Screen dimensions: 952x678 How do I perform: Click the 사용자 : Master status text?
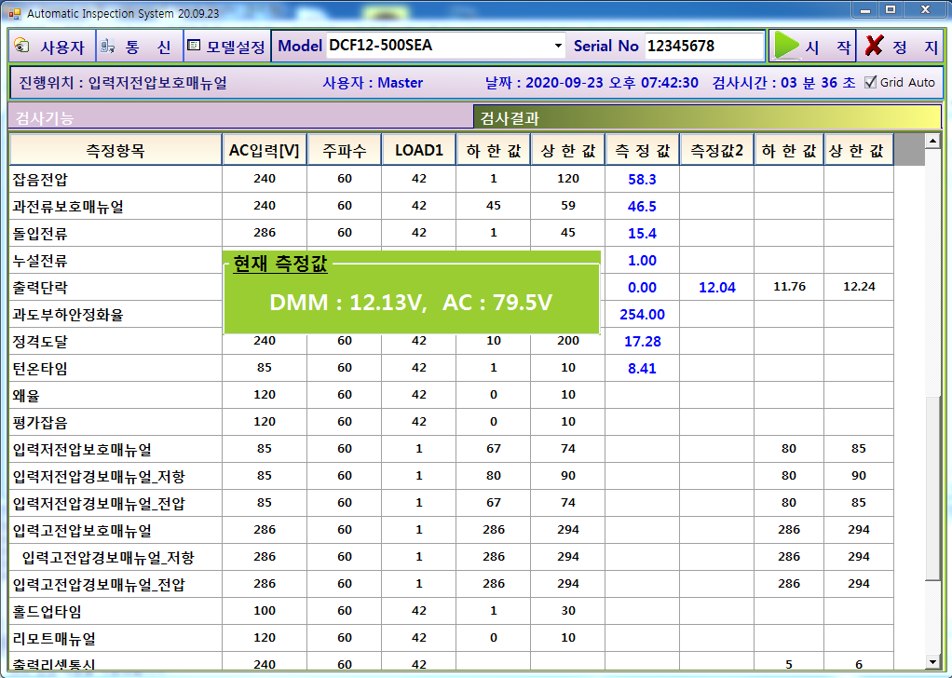[x=373, y=83]
